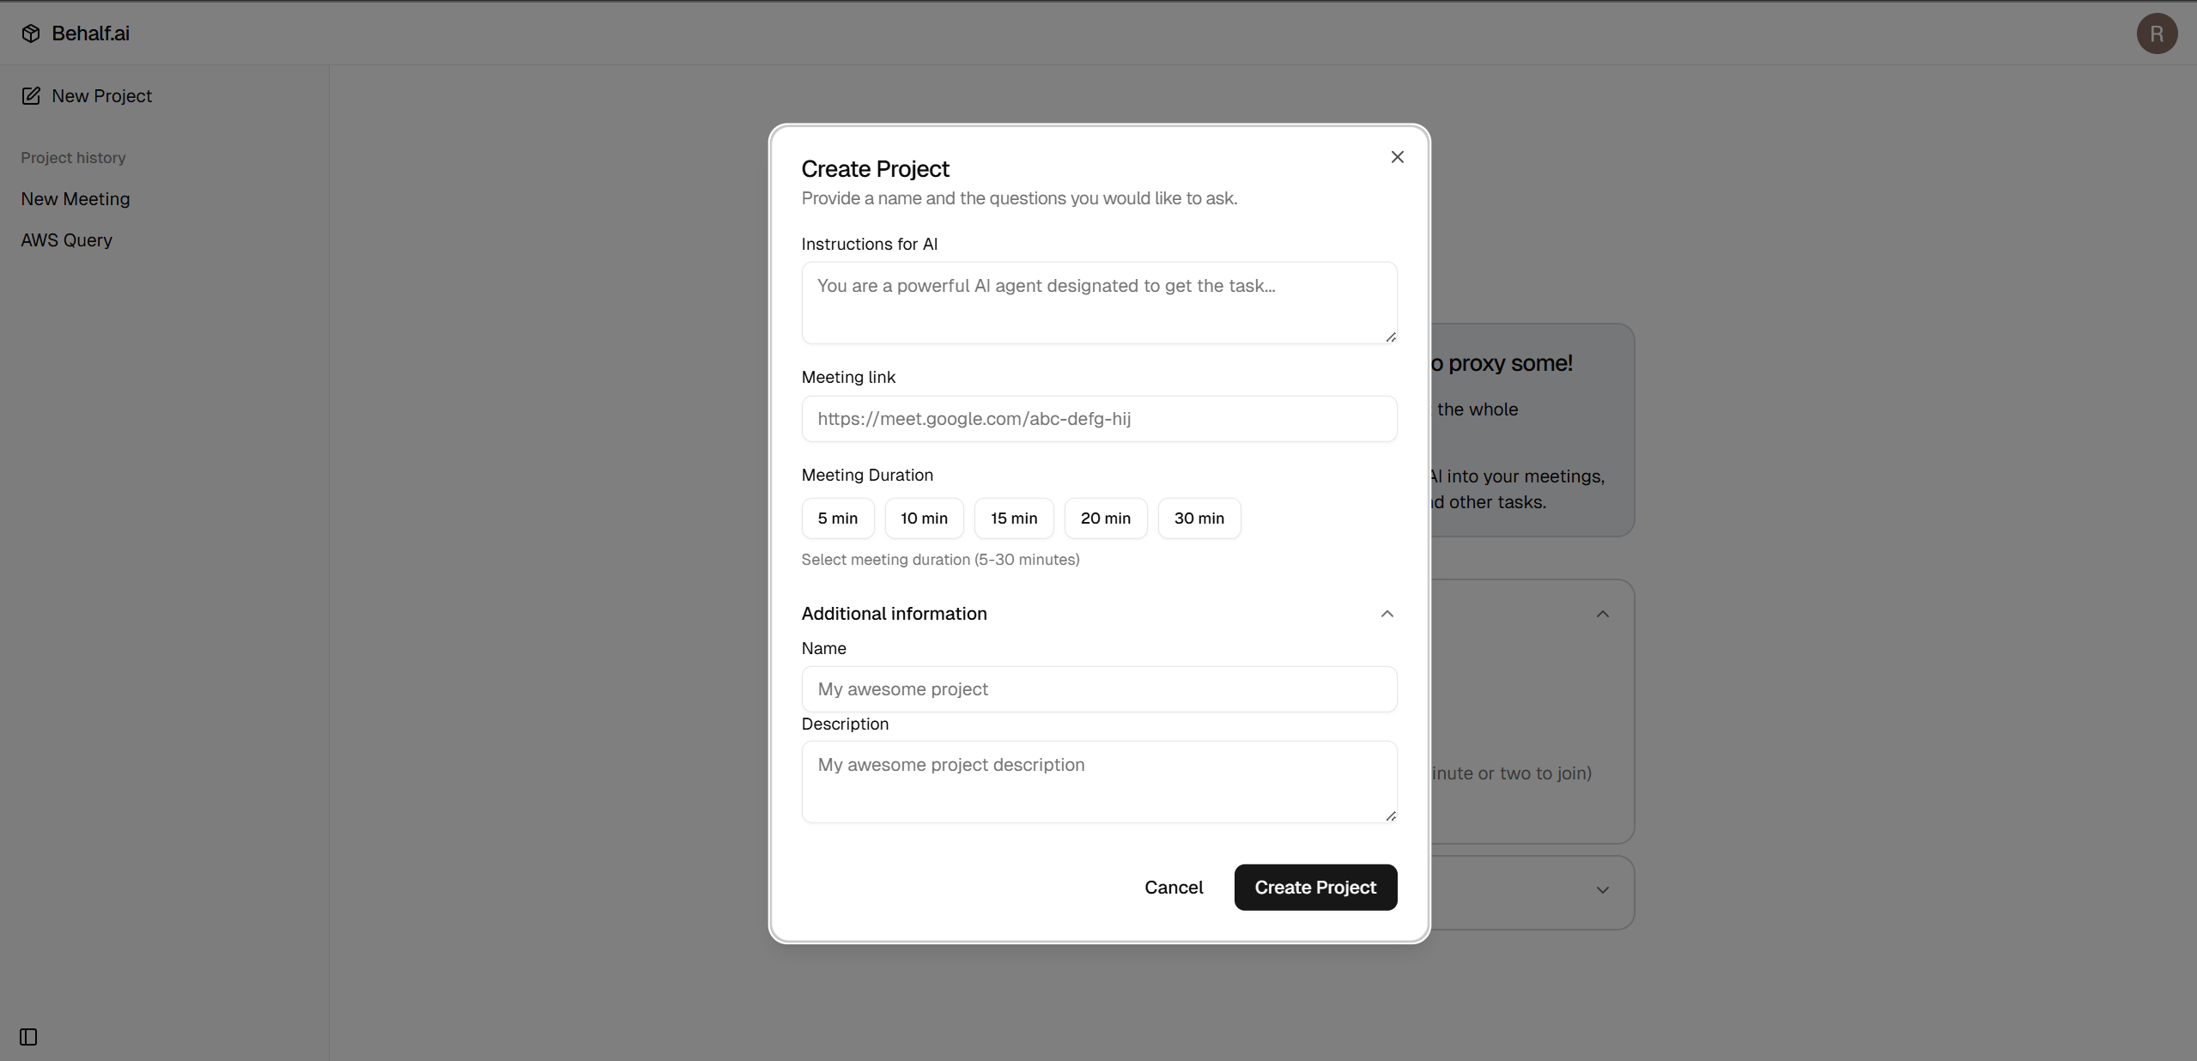Collapse the background card with up chevron
Viewport: 2197px width, 1061px height.
[x=1602, y=614]
